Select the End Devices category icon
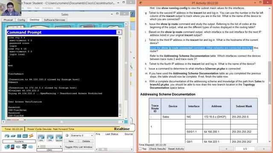273x153 pixels. click(7, 147)
